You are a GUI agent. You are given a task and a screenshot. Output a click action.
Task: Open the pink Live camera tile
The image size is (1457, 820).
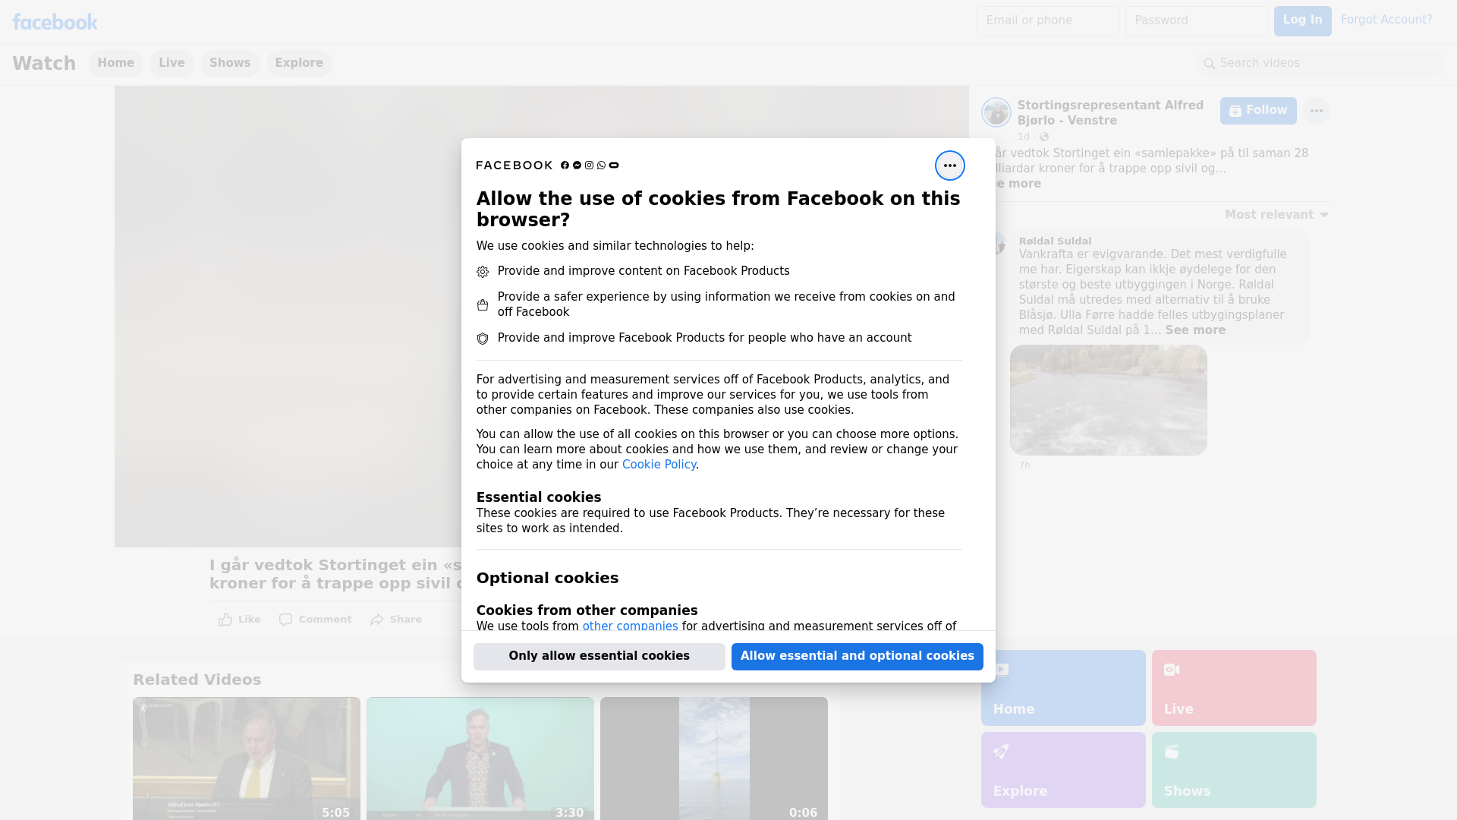pos(1234,688)
